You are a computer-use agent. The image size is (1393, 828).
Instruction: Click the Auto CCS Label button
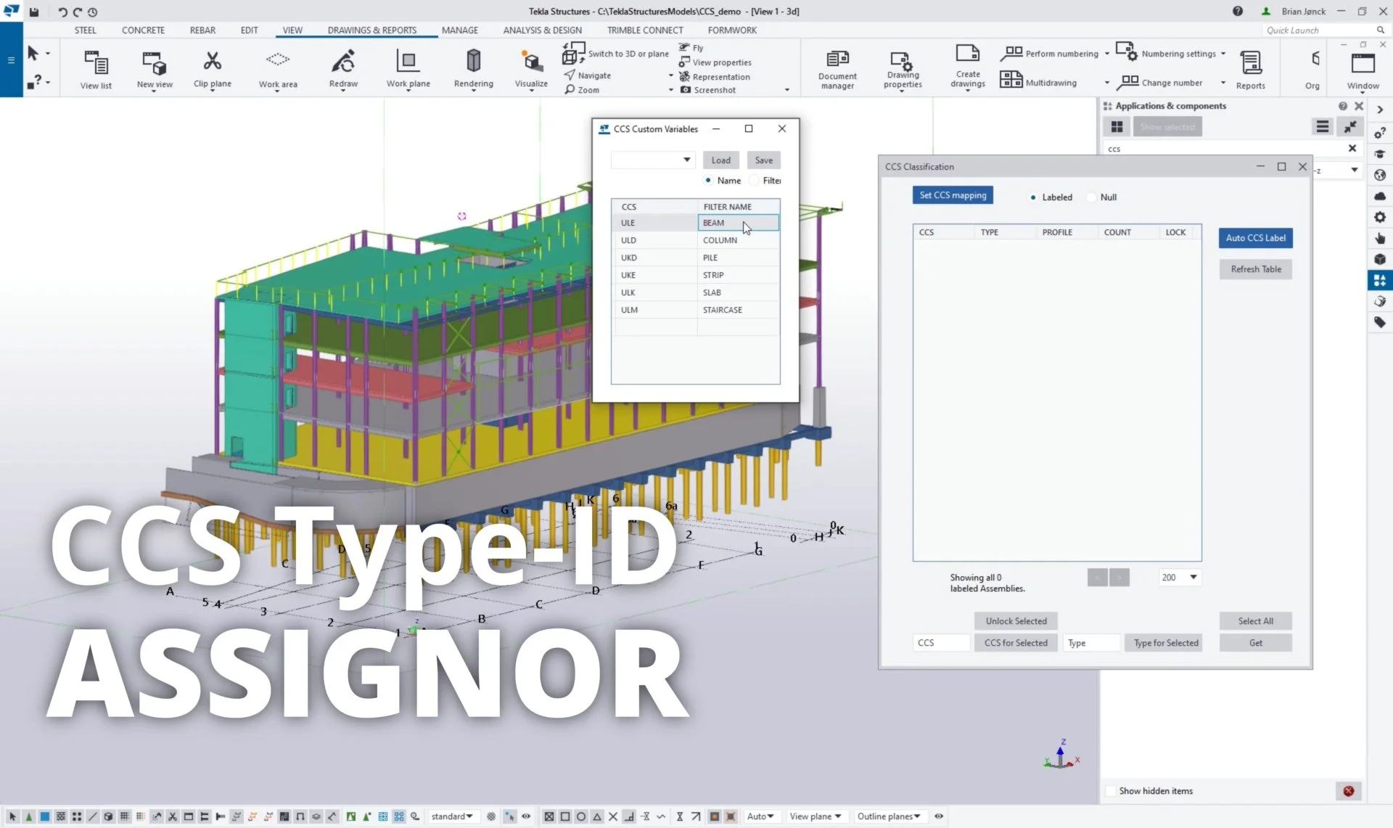point(1255,238)
